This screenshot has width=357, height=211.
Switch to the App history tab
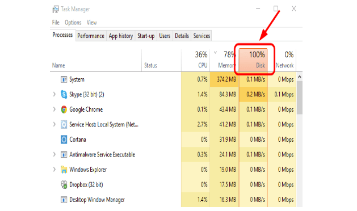tap(121, 36)
